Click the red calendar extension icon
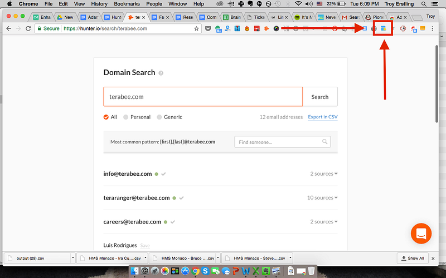 (257, 28)
